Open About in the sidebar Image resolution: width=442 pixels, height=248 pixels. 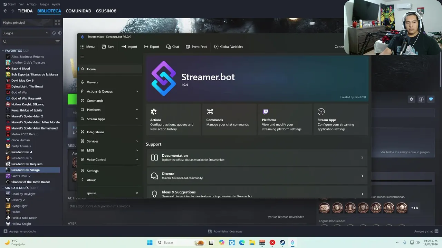pyautogui.click(x=110, y=180)
